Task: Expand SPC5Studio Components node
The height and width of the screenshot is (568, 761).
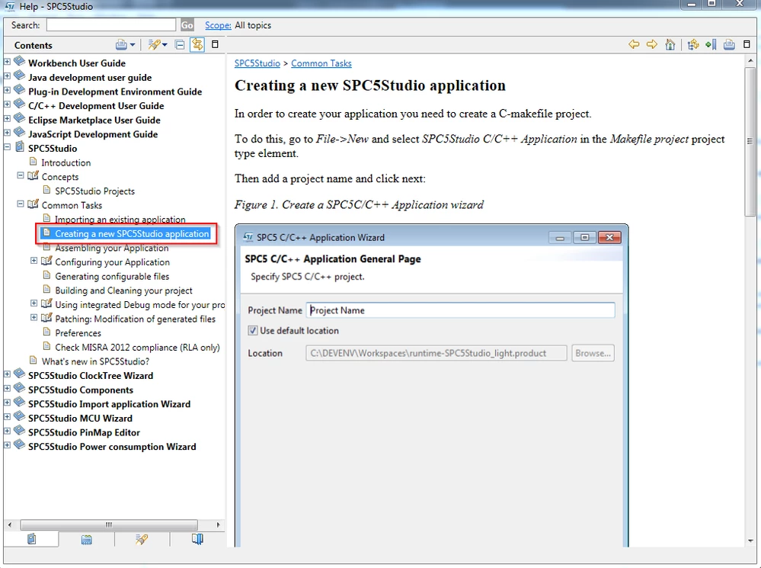Action: point(8,389)
